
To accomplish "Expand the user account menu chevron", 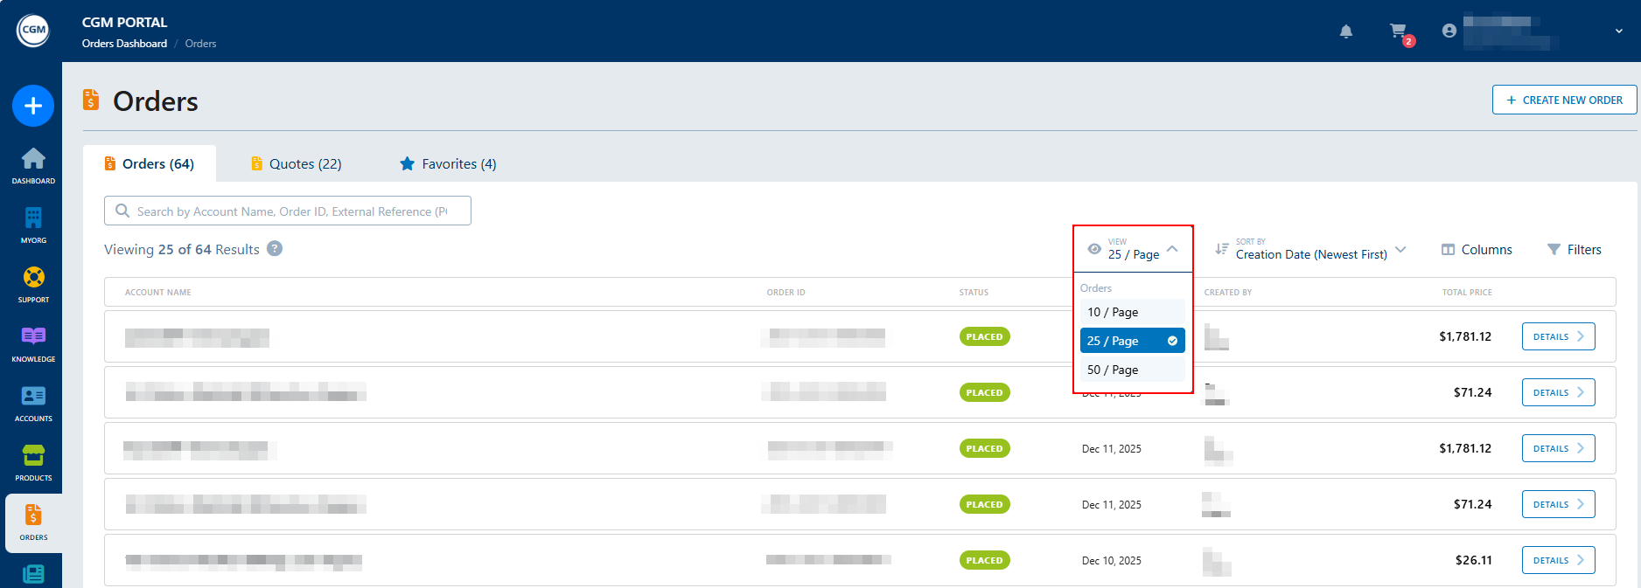I will pyautogui.click(x=1619, y=31).
